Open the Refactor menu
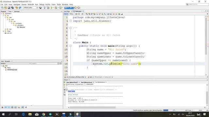The width and height of the screenshot is (209, 117). (x=31, y=5)
